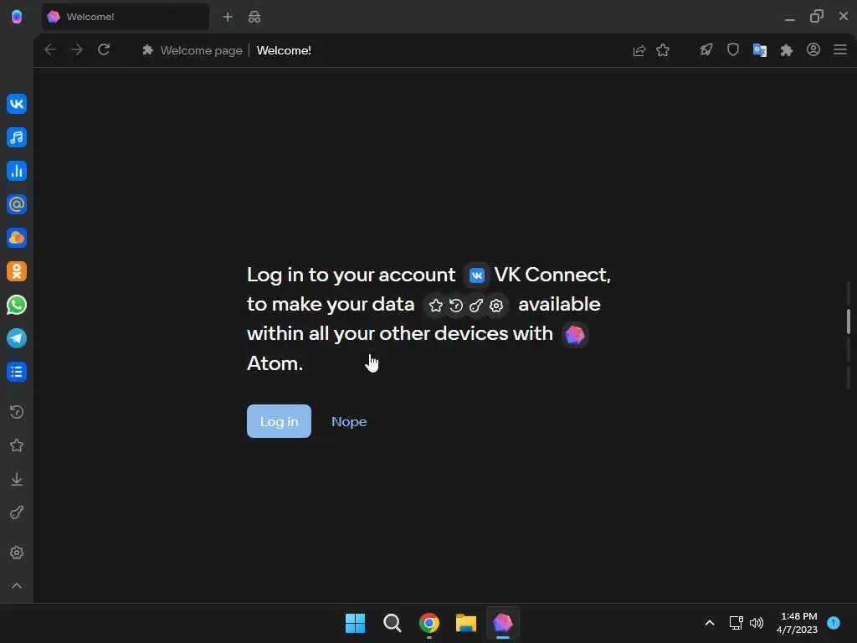Reload the current page
This screenshot has height=643, width=857.
(104, 49)
